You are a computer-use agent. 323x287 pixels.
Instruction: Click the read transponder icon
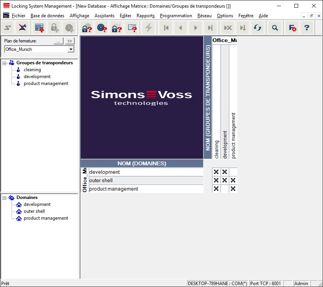pyautogui.click(x=101, y=28)
